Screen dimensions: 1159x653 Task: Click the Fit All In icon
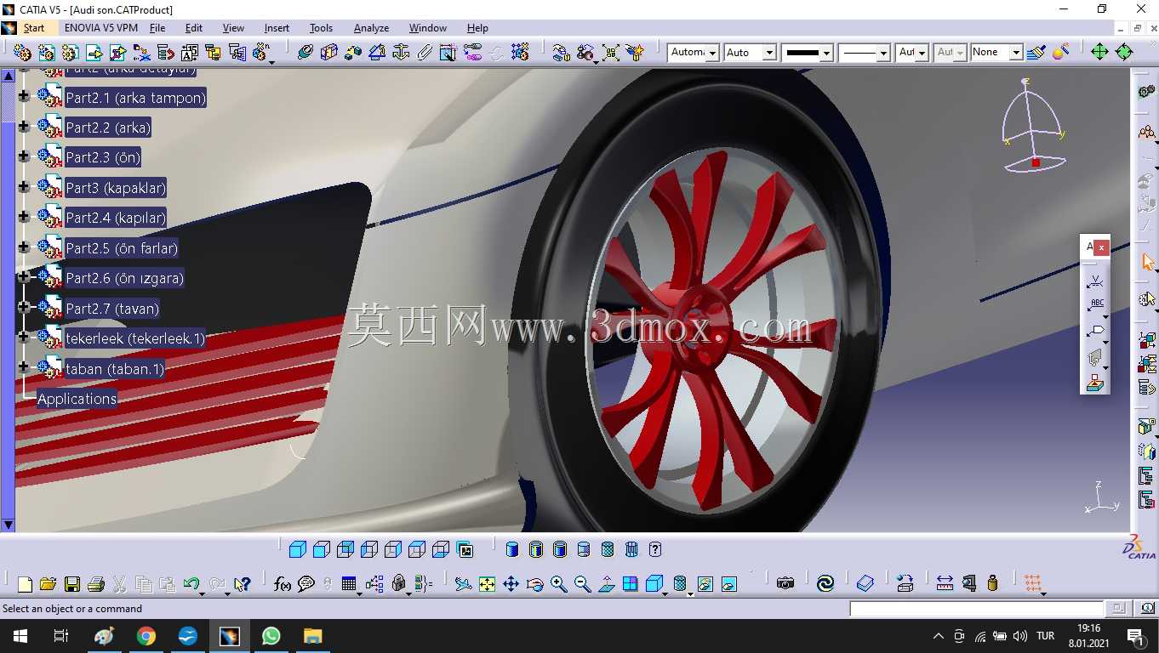[487, 584]
